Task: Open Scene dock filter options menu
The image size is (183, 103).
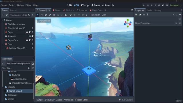Action: tap(33, 15)
